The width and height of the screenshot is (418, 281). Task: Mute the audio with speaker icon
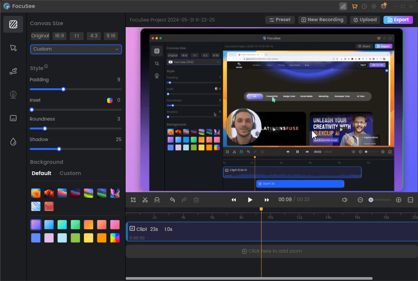point(345,200)
